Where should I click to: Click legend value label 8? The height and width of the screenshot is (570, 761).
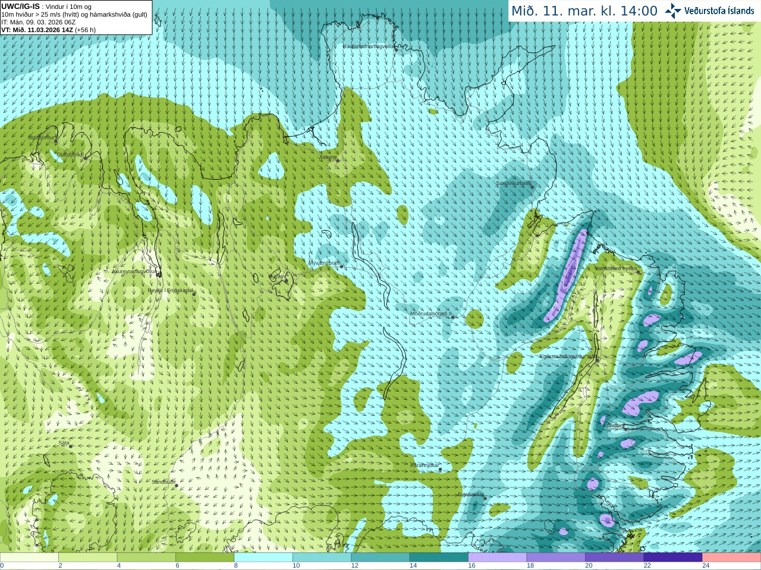coord(236,566)
